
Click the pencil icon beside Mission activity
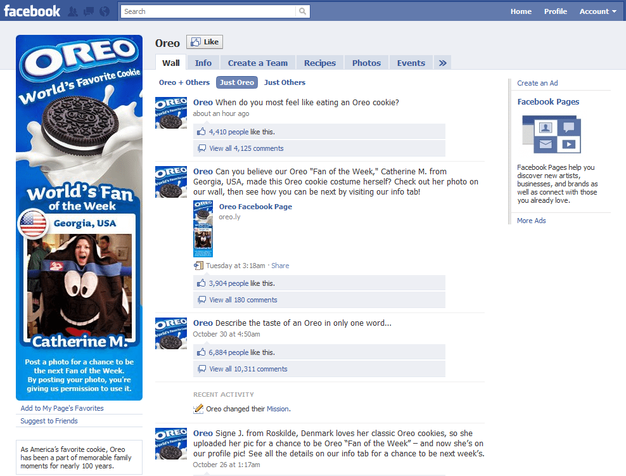198,409
